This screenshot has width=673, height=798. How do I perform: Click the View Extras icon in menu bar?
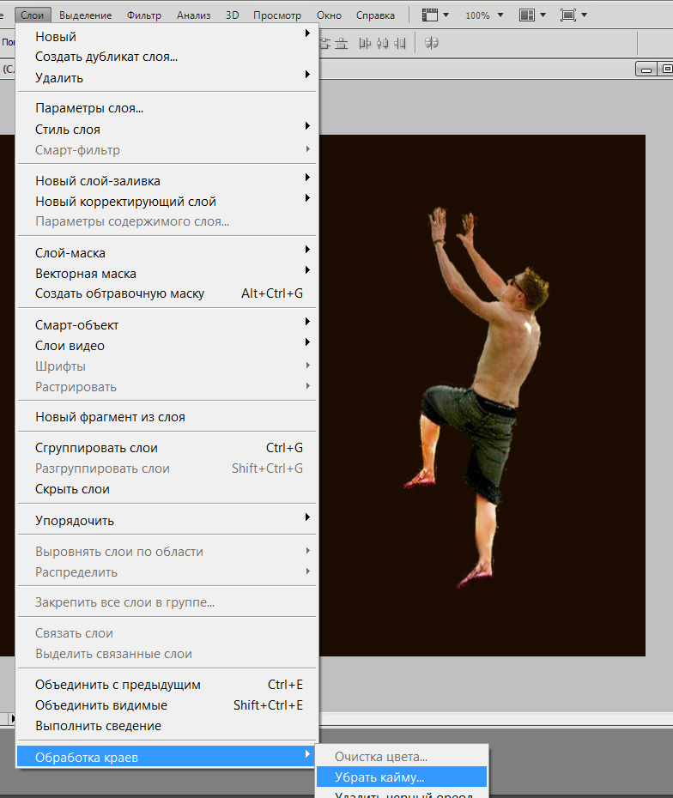pos(430,15)
